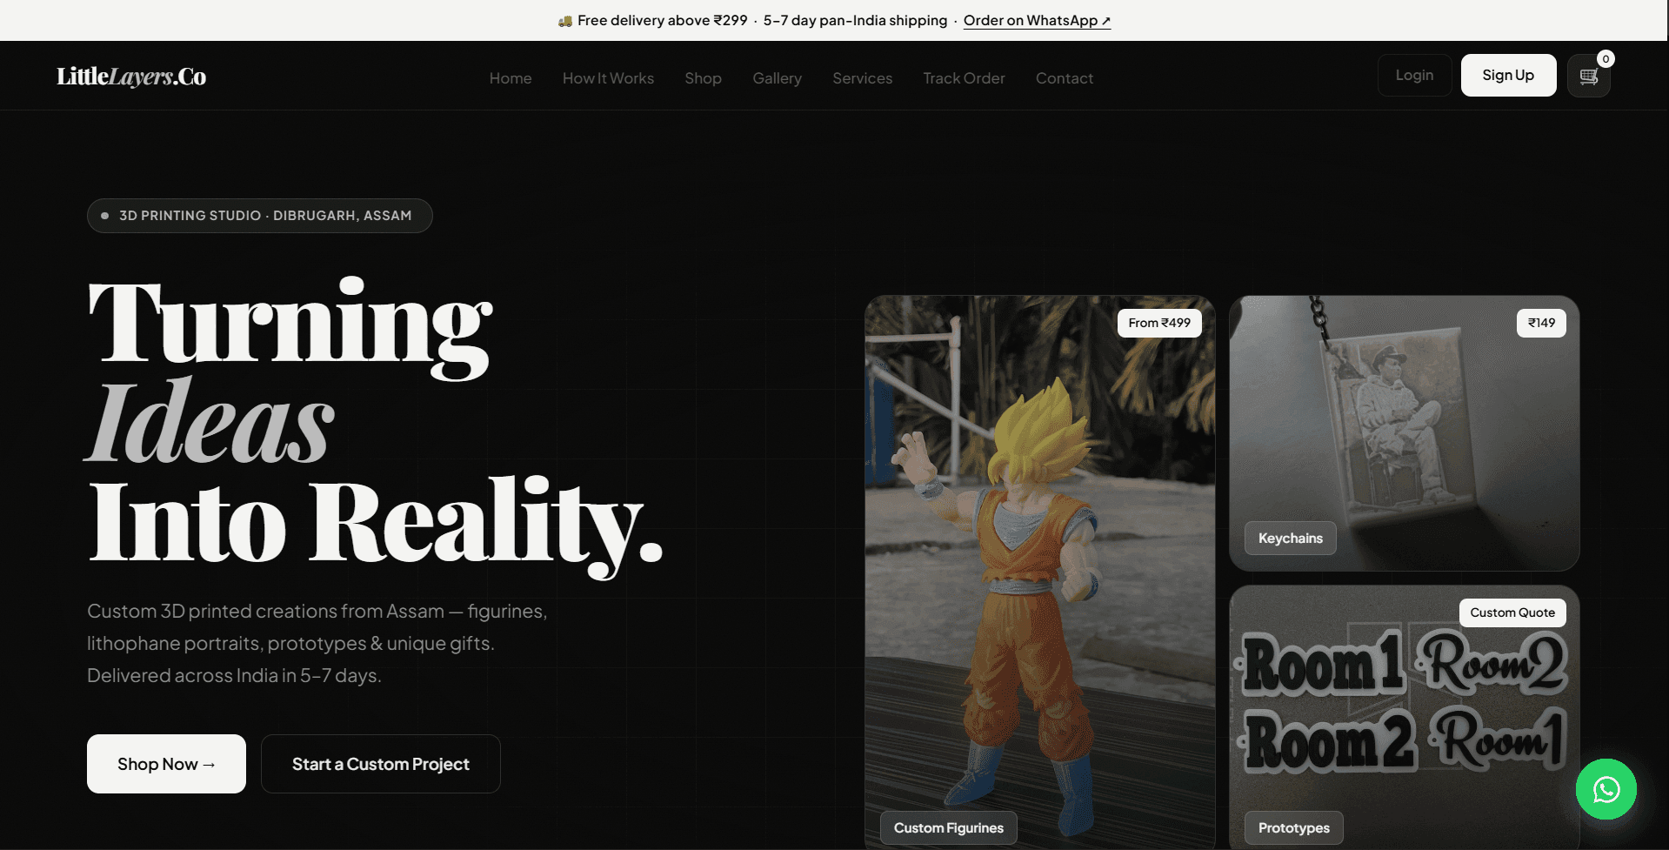Viewport: 1669px width, 850px height.
Task: Open How It Works in navigation
Action: point(608,78)
